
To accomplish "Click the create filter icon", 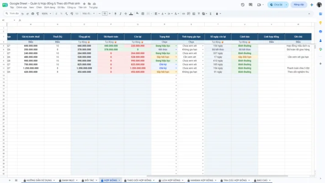I will point(199,14).
